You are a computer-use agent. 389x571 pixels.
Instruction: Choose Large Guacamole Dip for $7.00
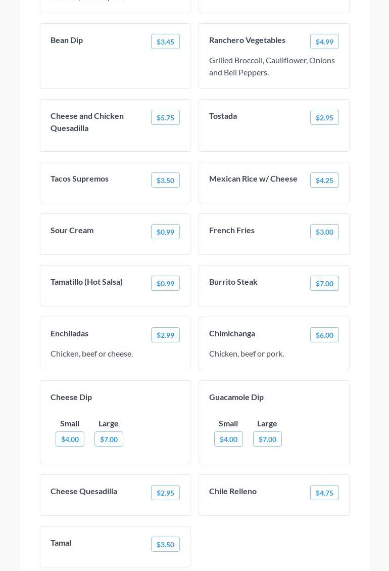267,439
